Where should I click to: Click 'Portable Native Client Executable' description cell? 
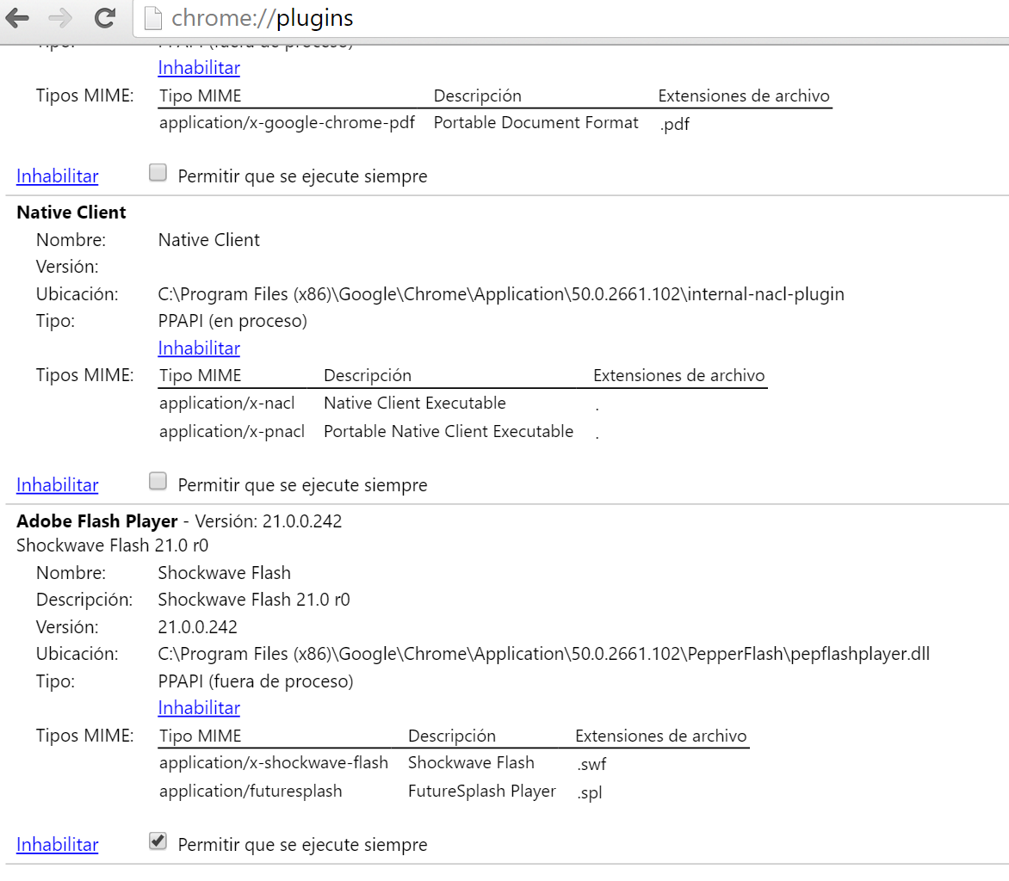tap(449, 431)
